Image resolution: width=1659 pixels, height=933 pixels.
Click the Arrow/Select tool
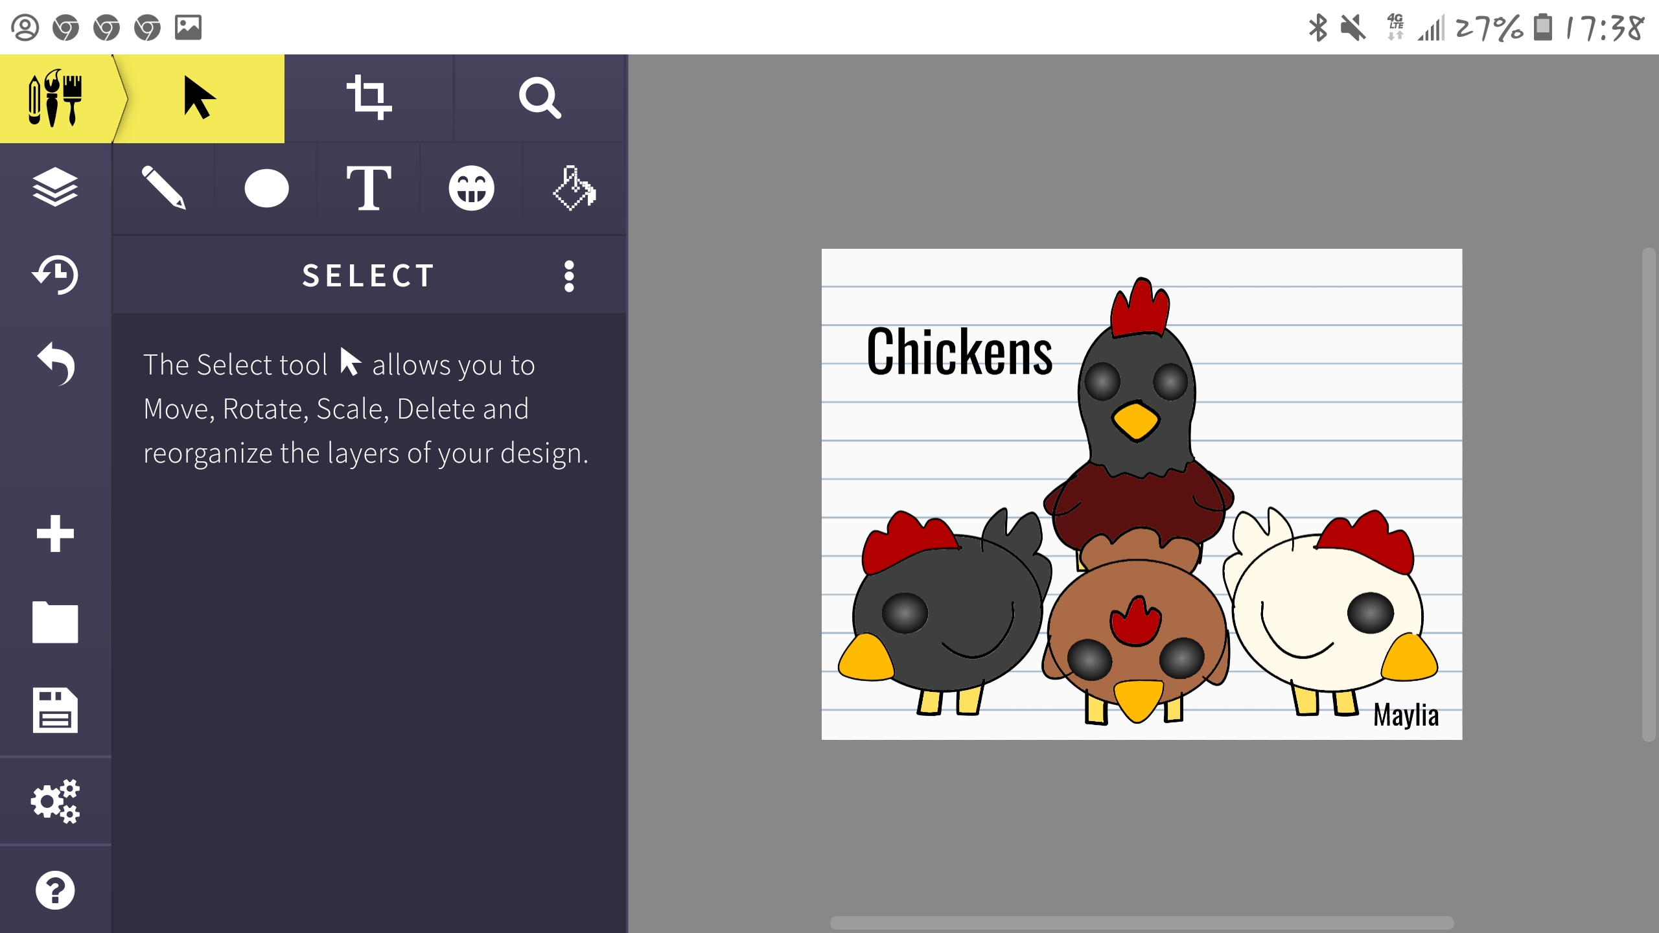coord(198,98)
